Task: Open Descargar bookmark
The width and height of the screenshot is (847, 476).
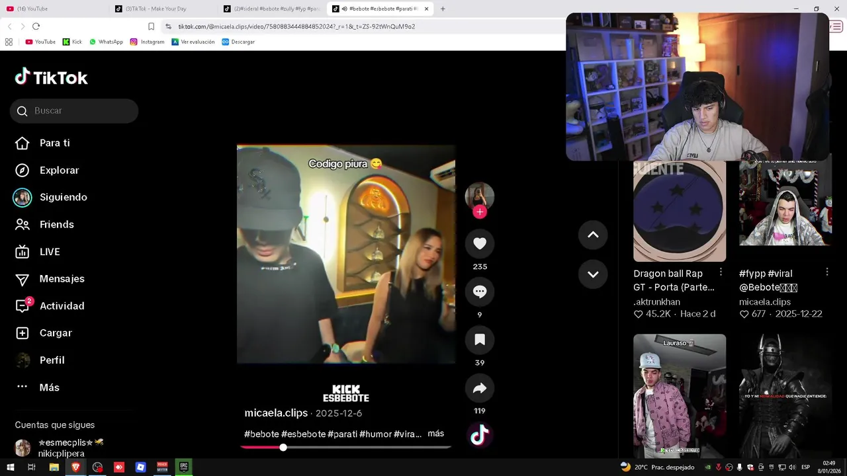Action: coord(238,42)
